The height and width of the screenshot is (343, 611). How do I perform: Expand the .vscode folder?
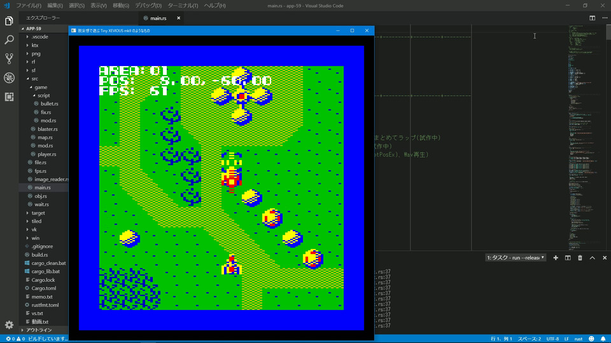coord(39,37)
